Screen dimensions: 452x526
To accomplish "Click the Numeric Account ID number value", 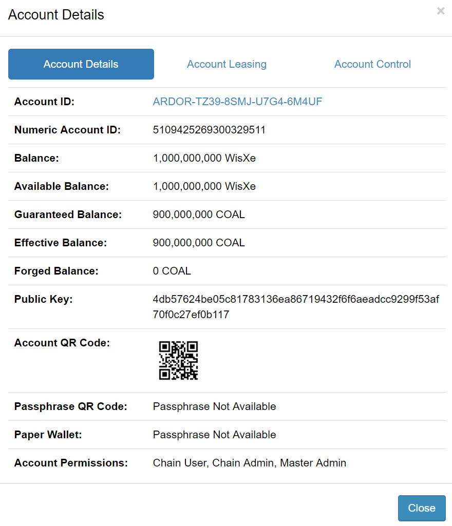I will (209, 130).
